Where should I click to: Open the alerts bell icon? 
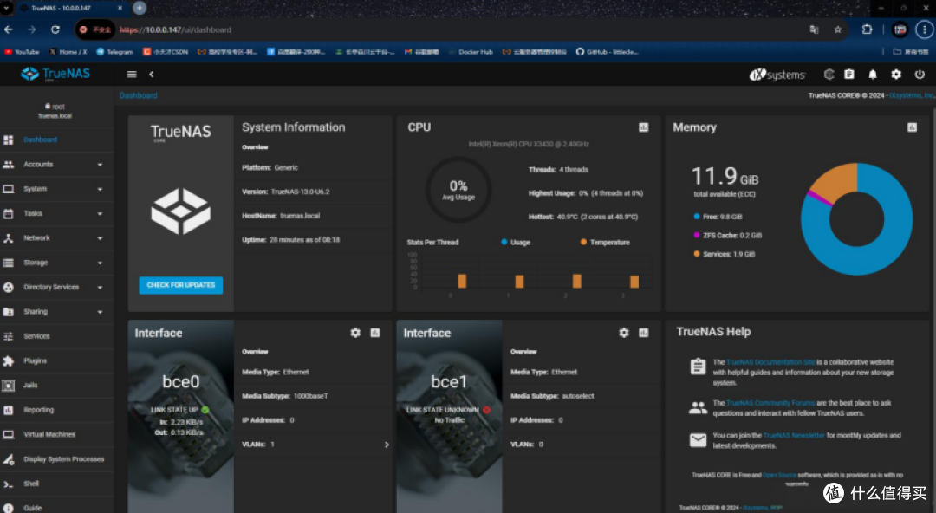tap(872, 74)
